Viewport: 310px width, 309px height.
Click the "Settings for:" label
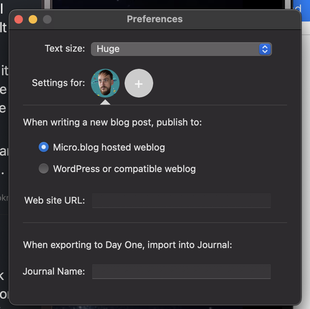pos(58,83)
